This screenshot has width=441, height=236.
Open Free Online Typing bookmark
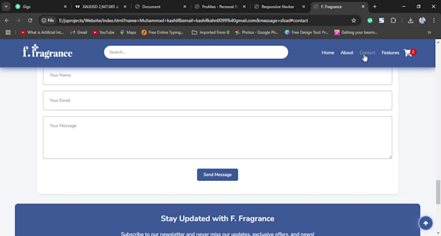click(x=163, y=32)
